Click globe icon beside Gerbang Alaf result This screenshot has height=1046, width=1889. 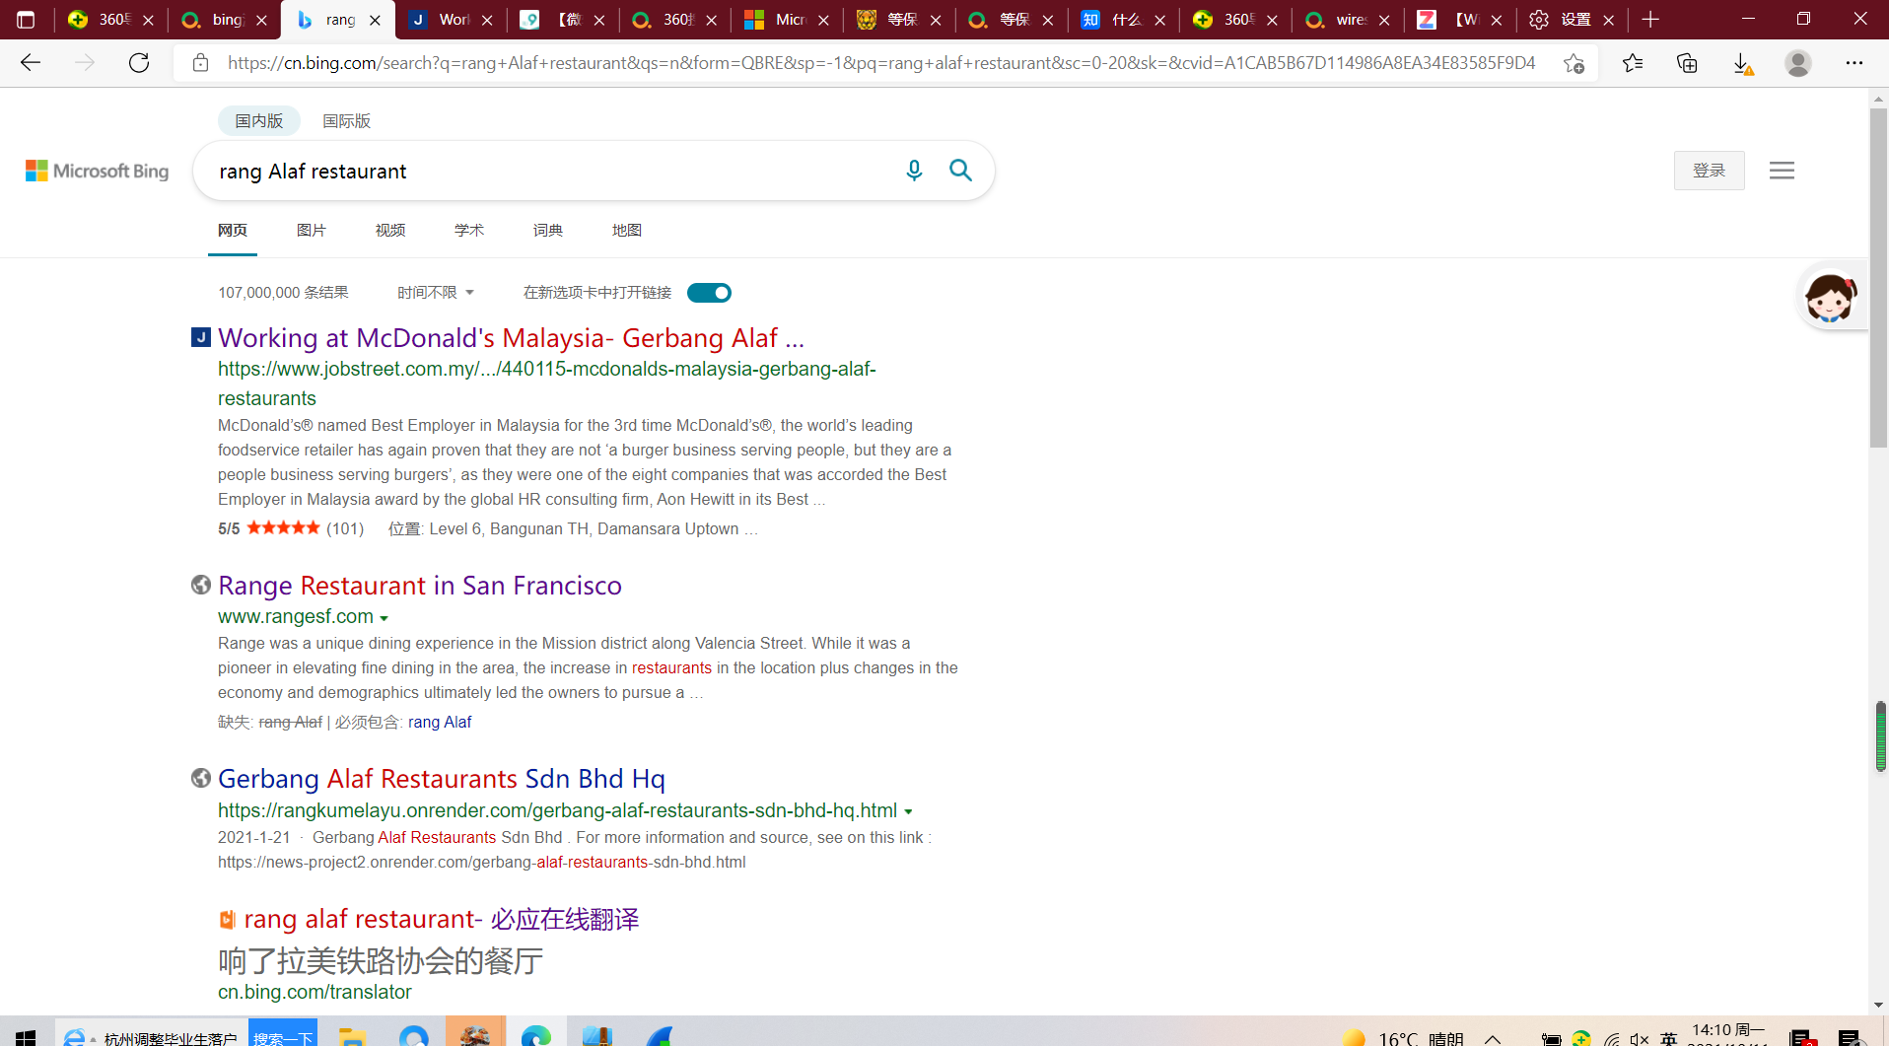[x=200, y=778]
